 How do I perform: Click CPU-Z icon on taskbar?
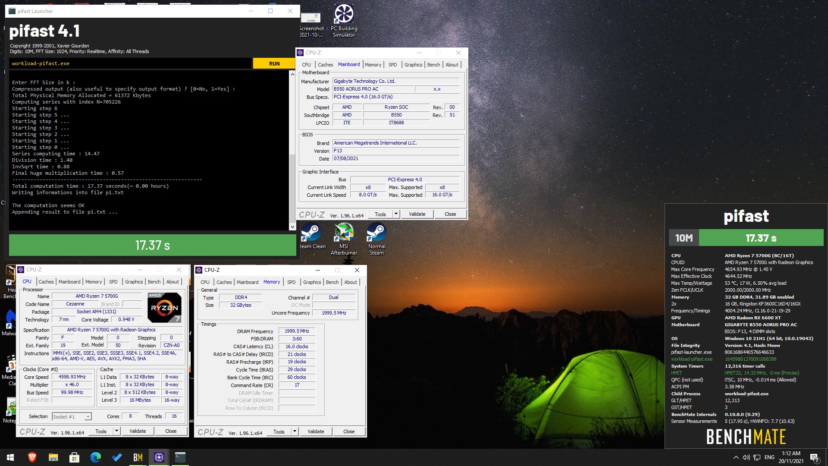click(159, 457)
